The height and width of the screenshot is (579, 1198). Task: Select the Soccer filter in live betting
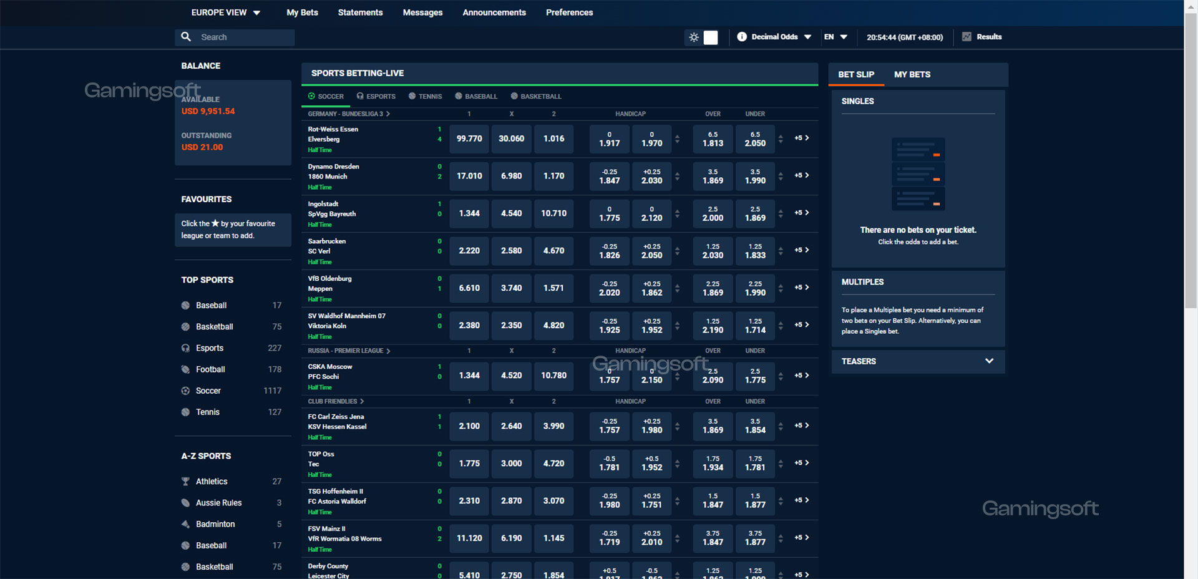(x=326, y=96)
